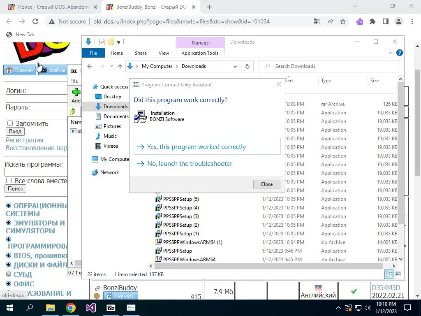The width and height of the screenshot is (421, 316).
Task: Refresh the Downloads folder view
Action: (247, 66)
